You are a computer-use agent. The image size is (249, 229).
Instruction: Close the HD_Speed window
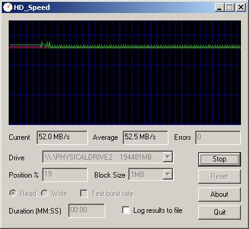[x=241, y=7]
